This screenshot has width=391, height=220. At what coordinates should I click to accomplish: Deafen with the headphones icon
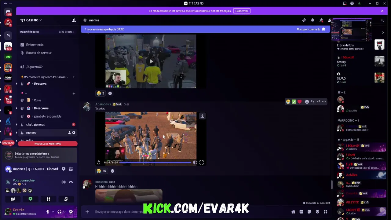(59, 212)
